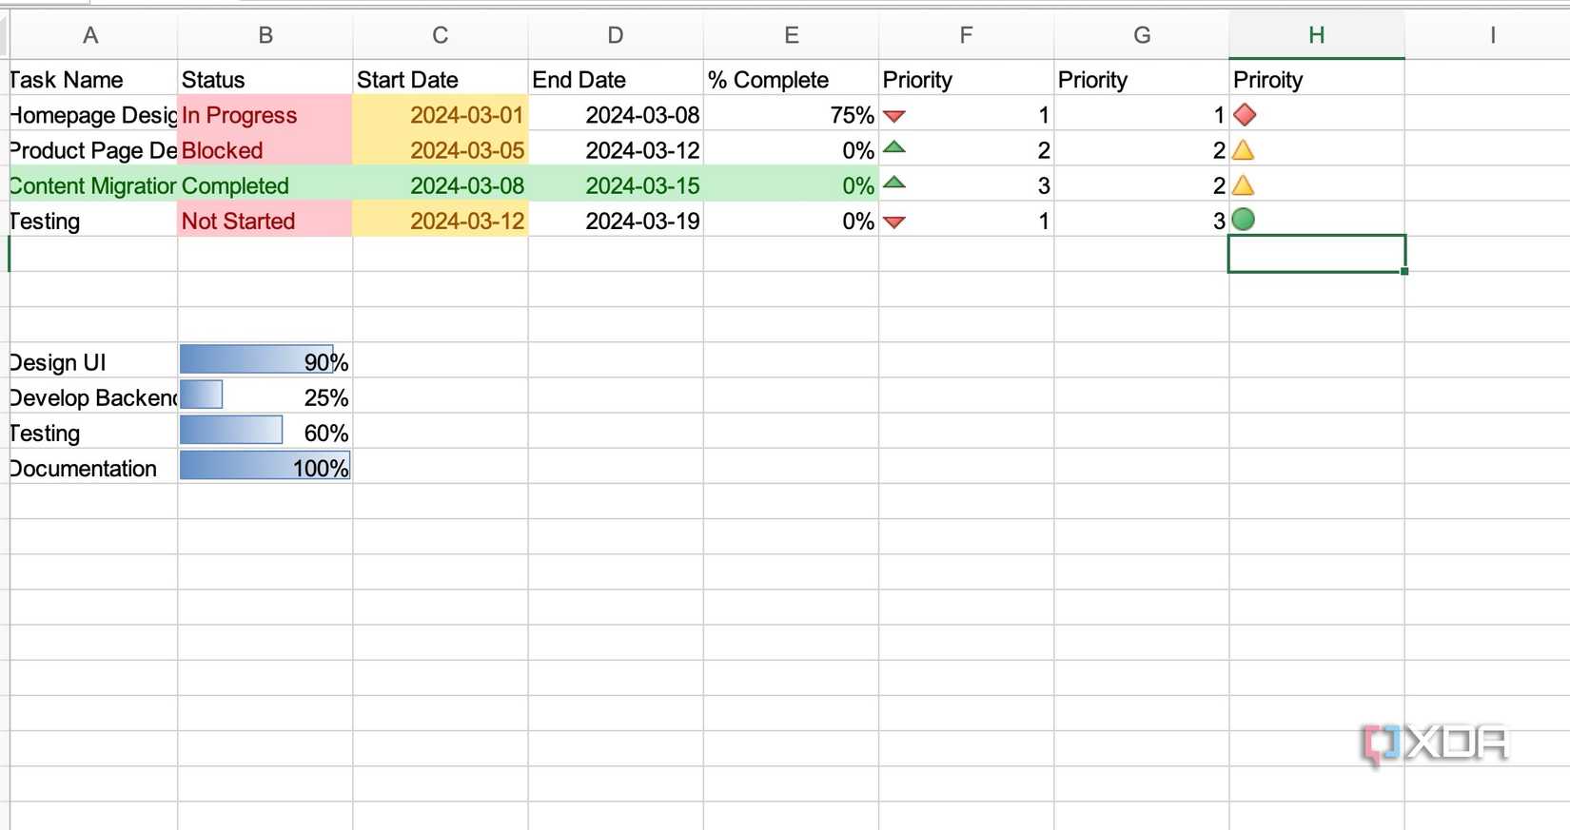Click the green circle icon in Testing row
Viewport: 1570px width, 830px height.
point(1244,220)
